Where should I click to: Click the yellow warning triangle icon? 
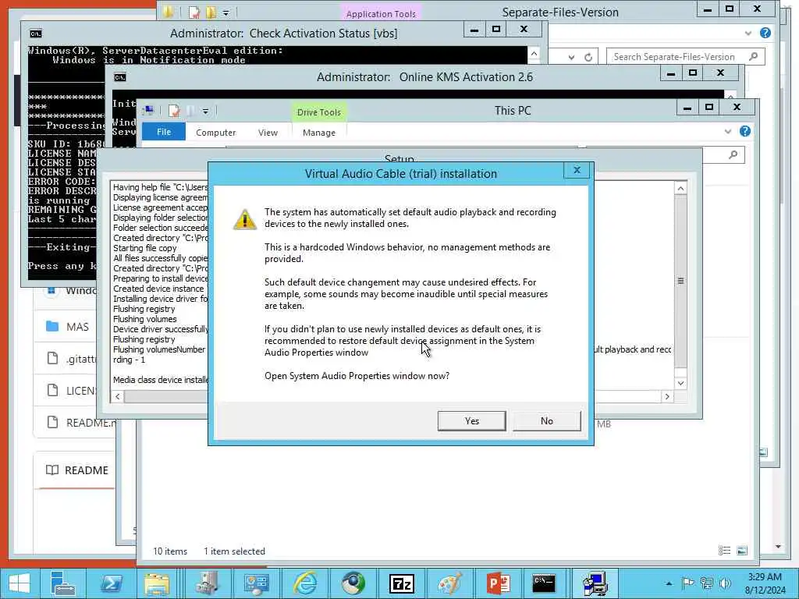click(244, 219)
